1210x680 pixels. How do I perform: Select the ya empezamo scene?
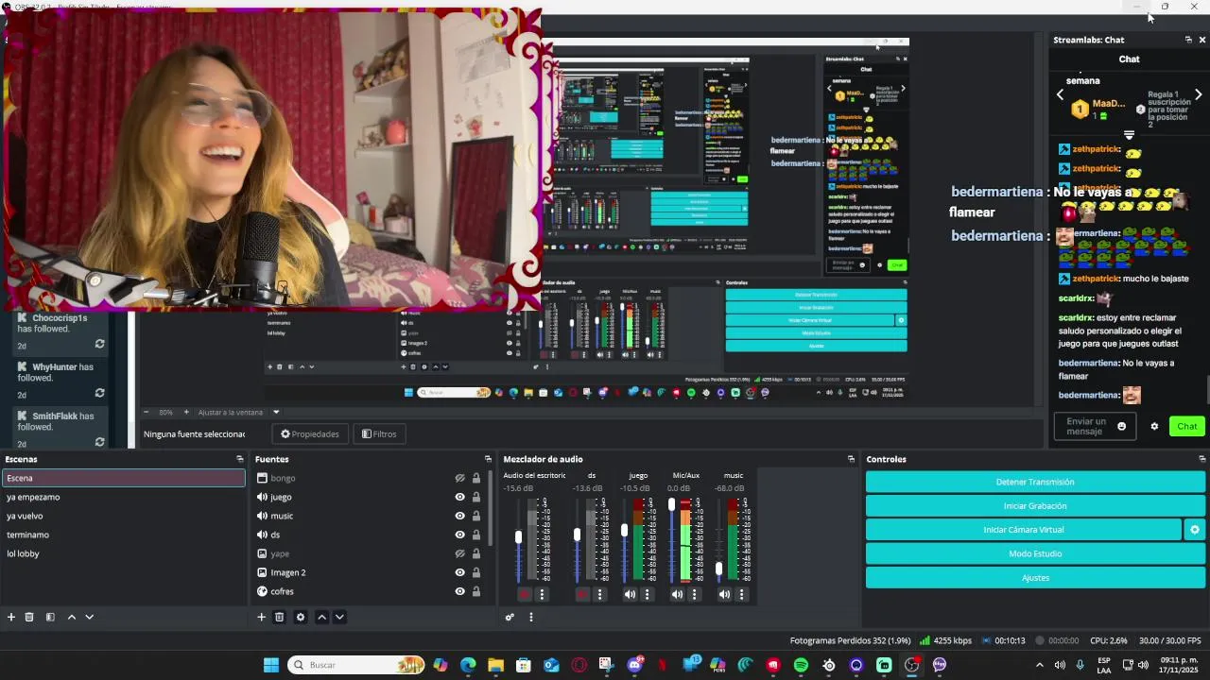(123, 497)
